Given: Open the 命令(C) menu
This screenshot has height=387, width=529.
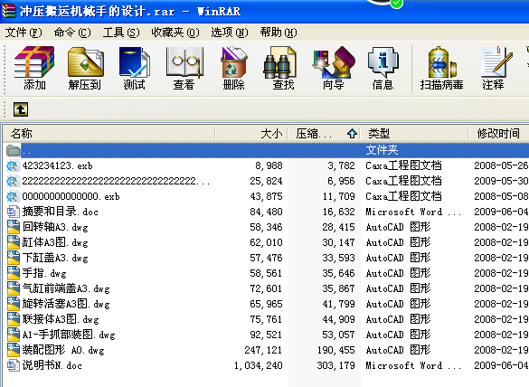Looking at the screenshot, I should pos(72,33).
